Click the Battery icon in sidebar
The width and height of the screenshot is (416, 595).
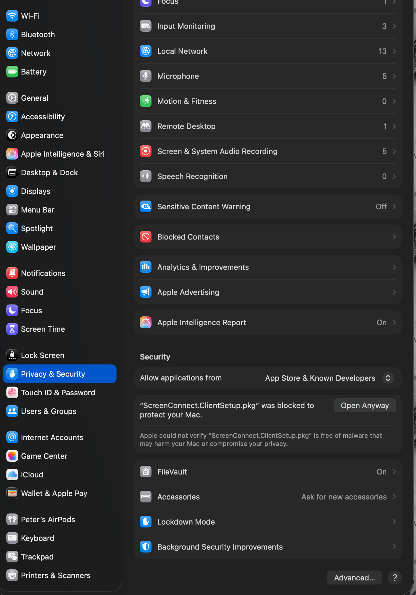point(12,72)
